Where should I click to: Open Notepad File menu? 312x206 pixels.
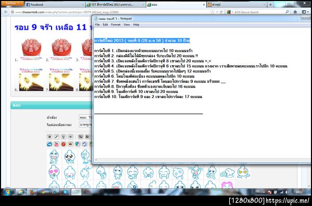tap(97, 25)
